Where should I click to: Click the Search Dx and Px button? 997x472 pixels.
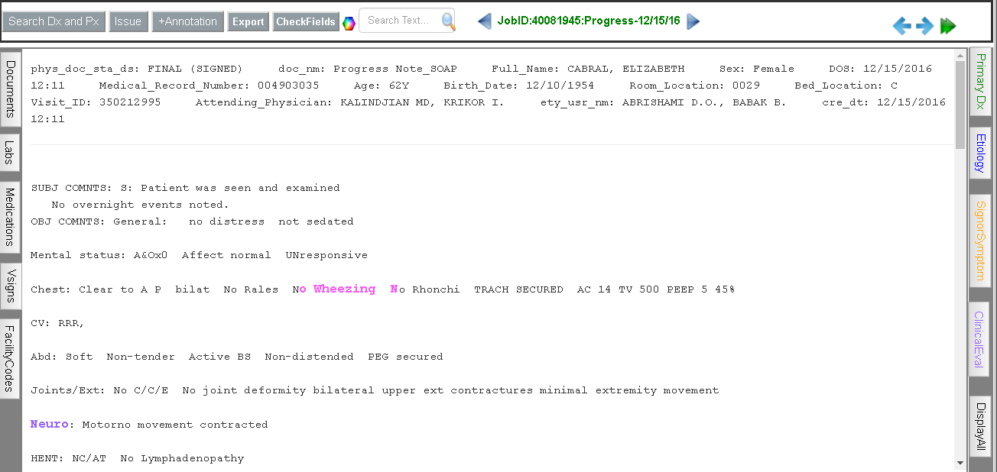click(x=54, y=21)
